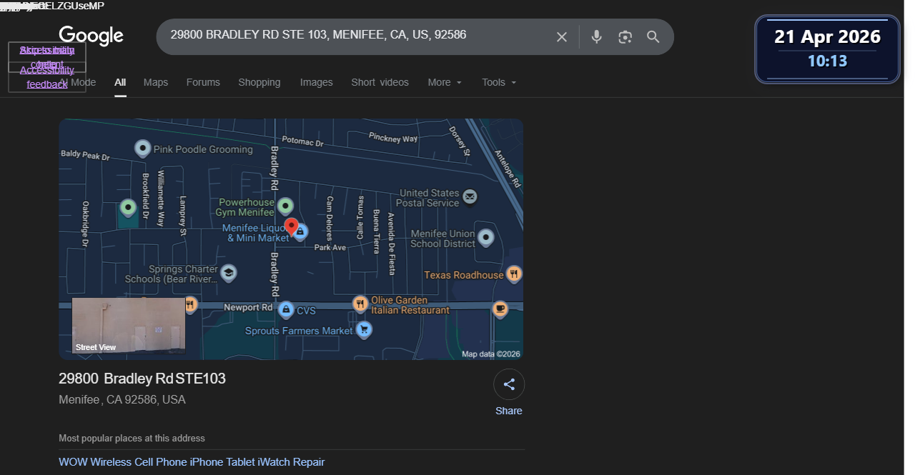Focus the search field containing the Bradley Rd address

357,34
